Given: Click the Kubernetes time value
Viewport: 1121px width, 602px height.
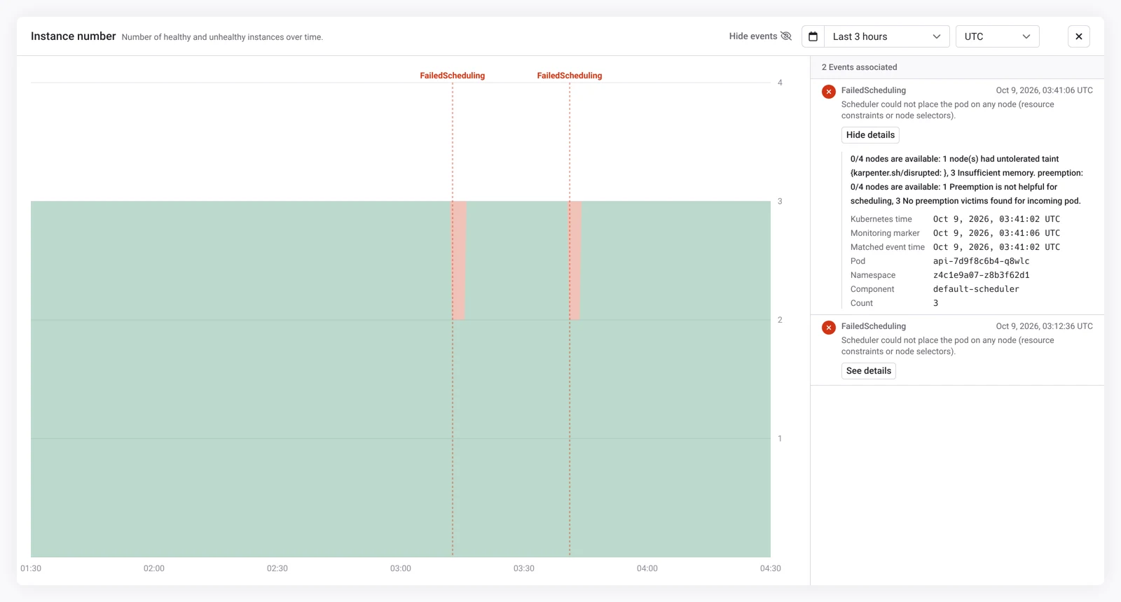Looking at the screenshot, I should (996, 219).
